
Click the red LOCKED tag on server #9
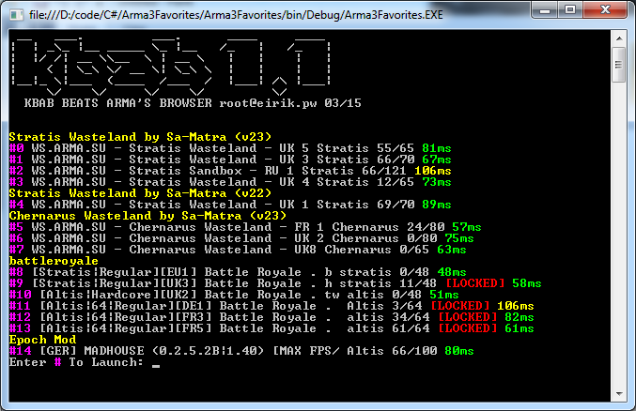(x=475, y=283)
